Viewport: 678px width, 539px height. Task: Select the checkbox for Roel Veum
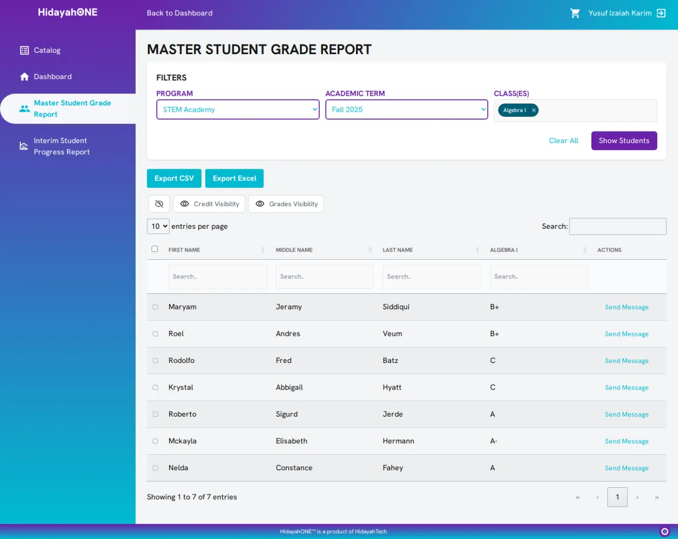point(155,334)
